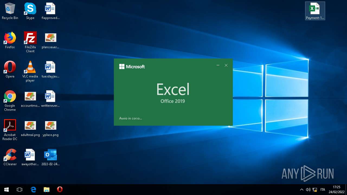Select the yplace.png file icon
347x195 pixels.
pos(50,128)
